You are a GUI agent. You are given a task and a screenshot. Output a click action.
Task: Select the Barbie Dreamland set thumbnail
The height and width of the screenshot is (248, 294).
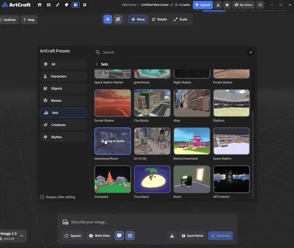tap(191, 141)
